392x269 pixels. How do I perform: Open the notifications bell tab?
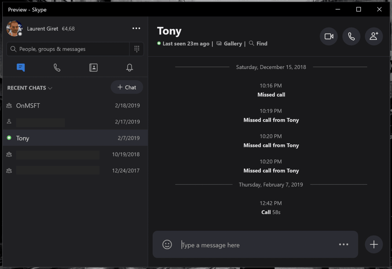pos(130,68)
